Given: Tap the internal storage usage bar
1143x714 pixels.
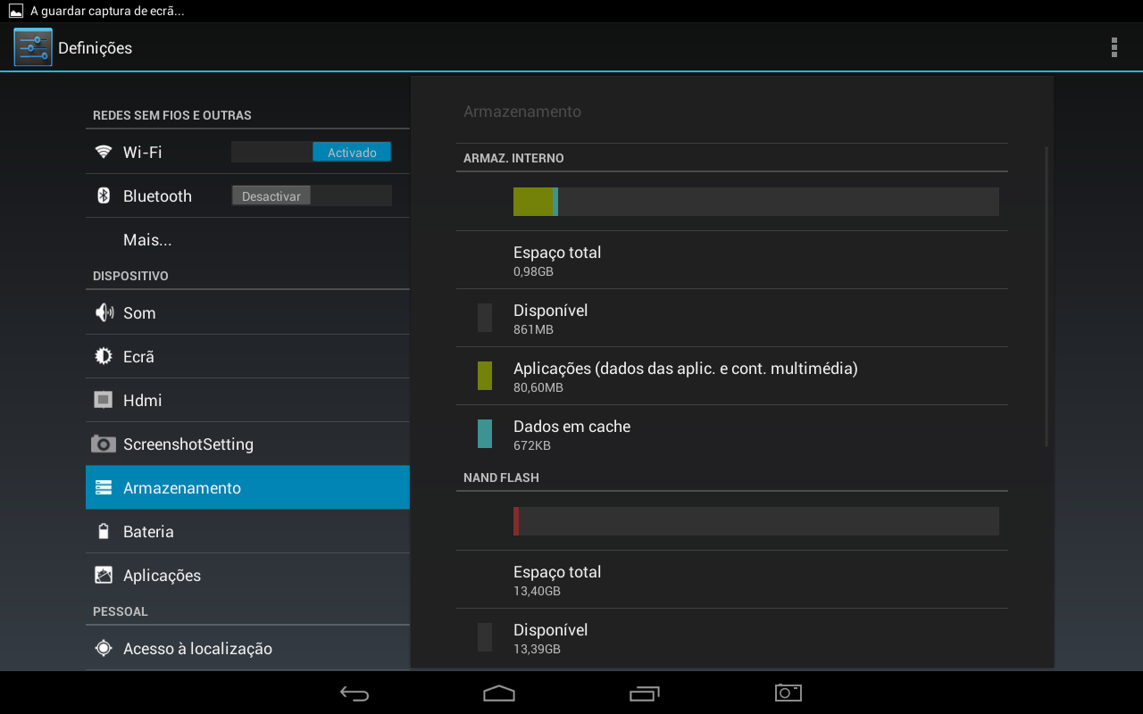Looking at the screenshot, I should tap(755, 202).
